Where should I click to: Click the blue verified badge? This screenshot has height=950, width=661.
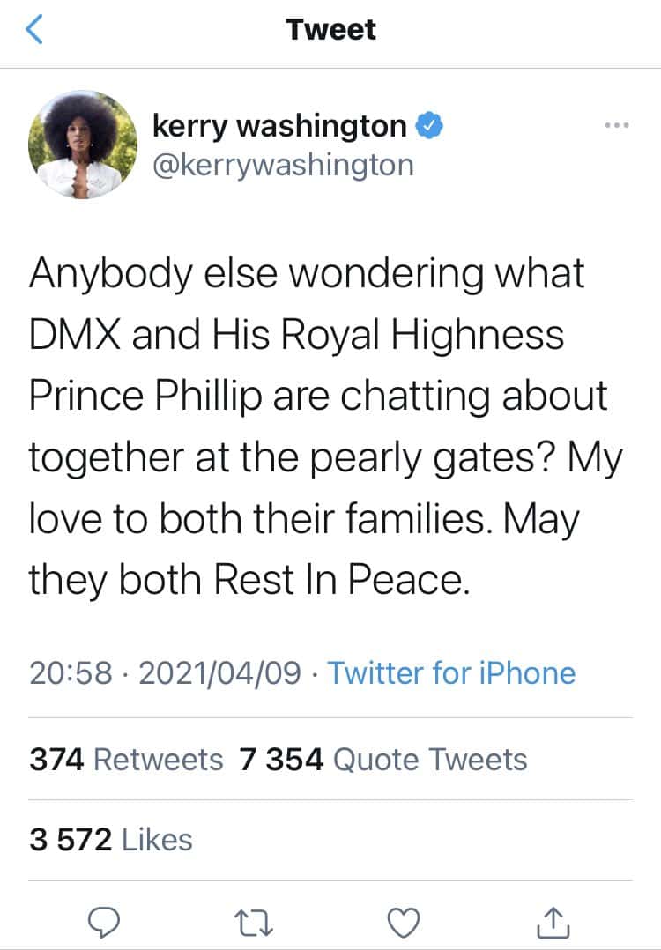(x=428, y=128)
